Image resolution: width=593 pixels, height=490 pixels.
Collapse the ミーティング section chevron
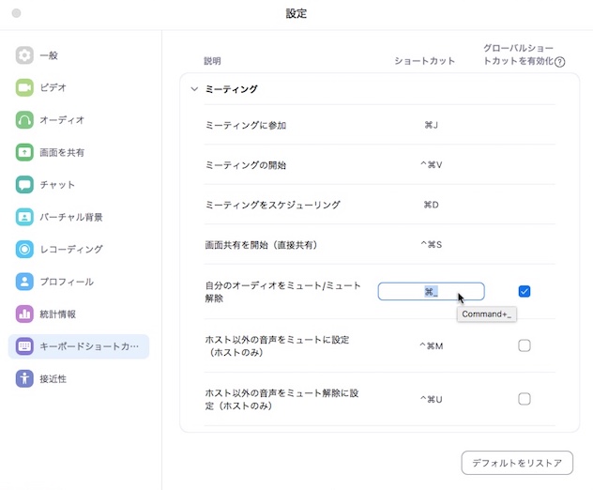tap(194, 89)
